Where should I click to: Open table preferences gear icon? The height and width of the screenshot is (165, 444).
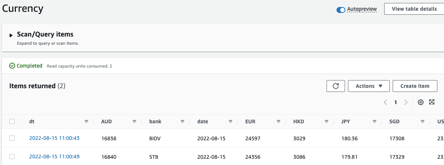pyautogui.click(x=420, y=102)
